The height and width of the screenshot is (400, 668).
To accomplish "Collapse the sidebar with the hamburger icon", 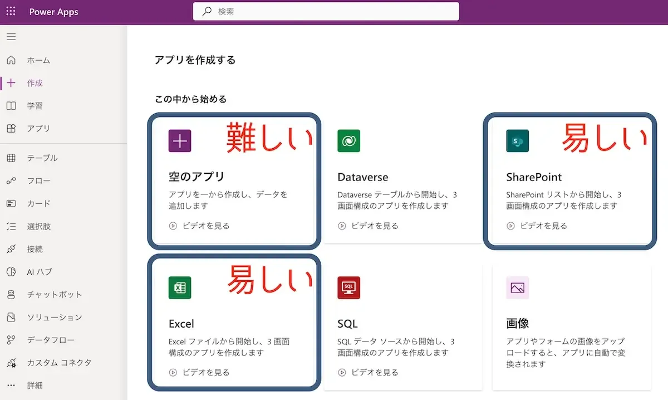I will point(11,37).
